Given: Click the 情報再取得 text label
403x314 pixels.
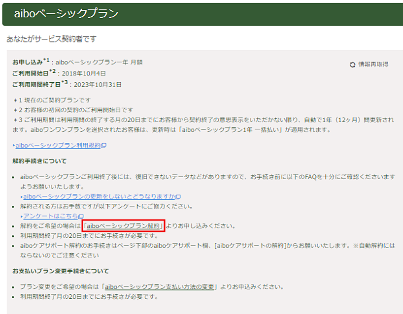Looking at the screenshot, I should tap(373, 64).
